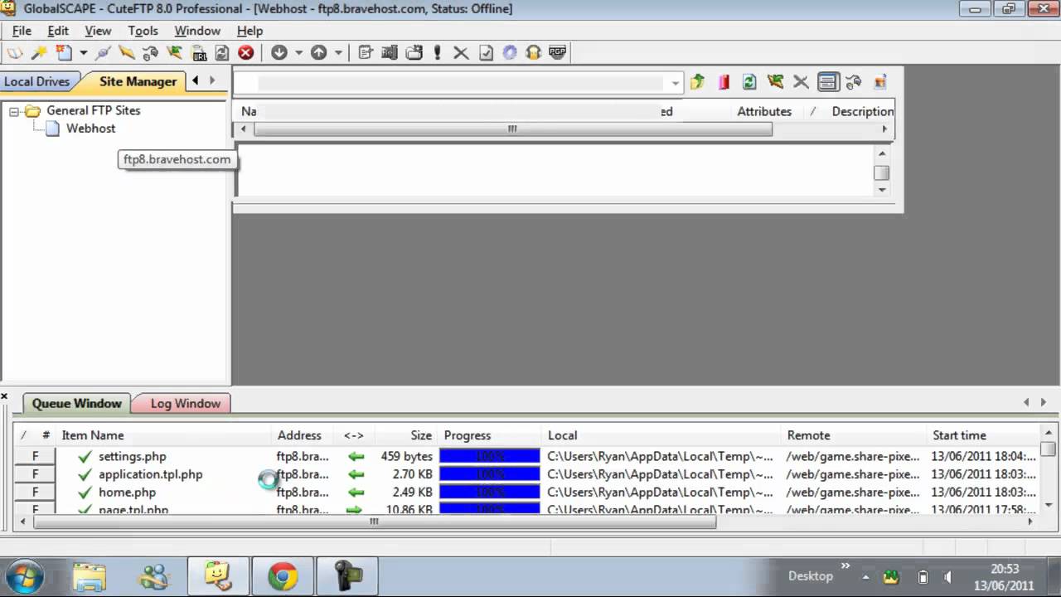The height and width of the screenshot is (597, 1061).
Task: Select the settings.php queue item
Action: tap(133, 456)
